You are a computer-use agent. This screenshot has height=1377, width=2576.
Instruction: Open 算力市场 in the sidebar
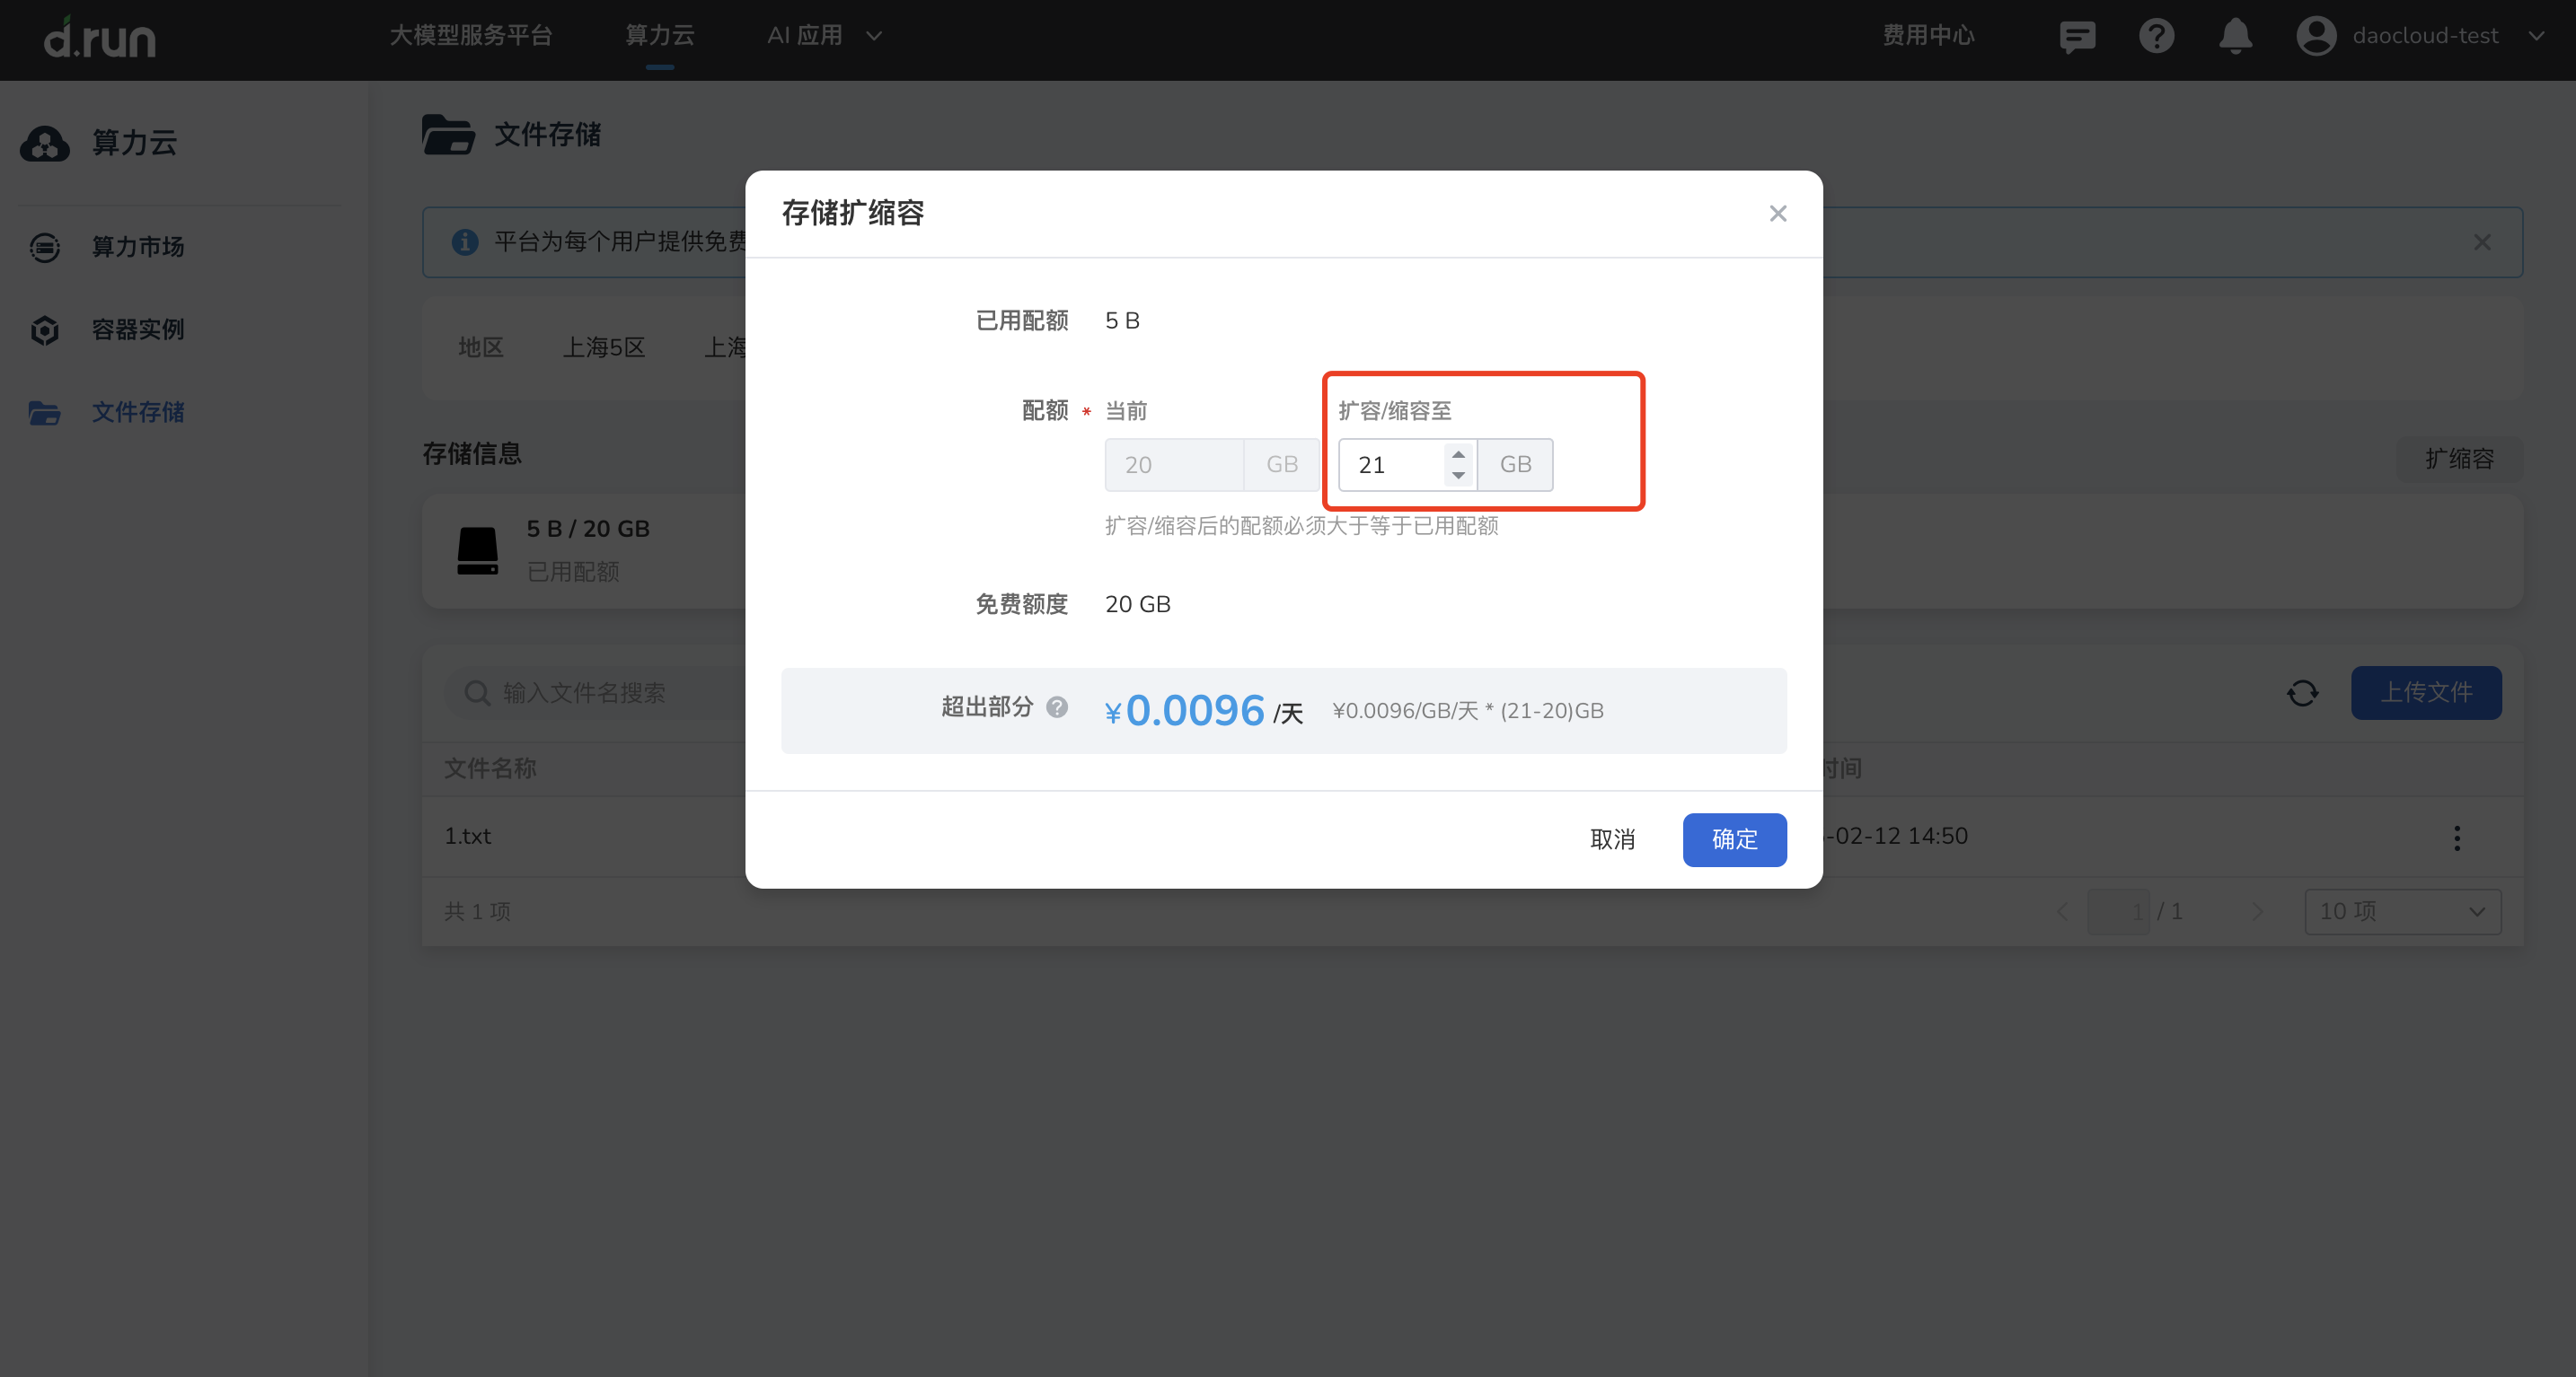pos(138,247)
